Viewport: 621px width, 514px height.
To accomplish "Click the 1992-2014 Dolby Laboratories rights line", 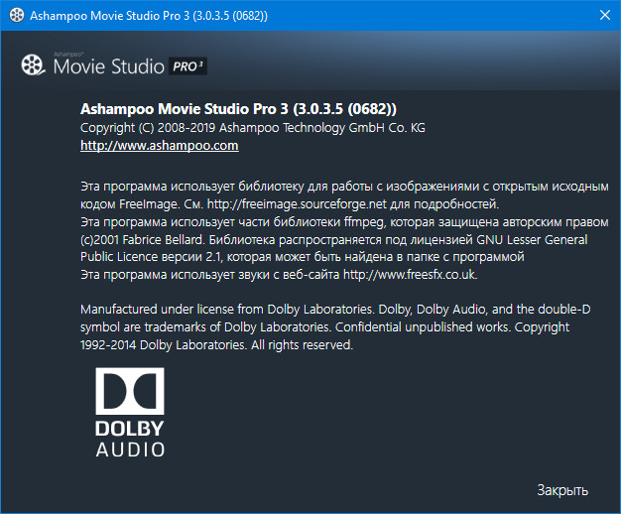I will pyautogui.click(x=215, y=346).
